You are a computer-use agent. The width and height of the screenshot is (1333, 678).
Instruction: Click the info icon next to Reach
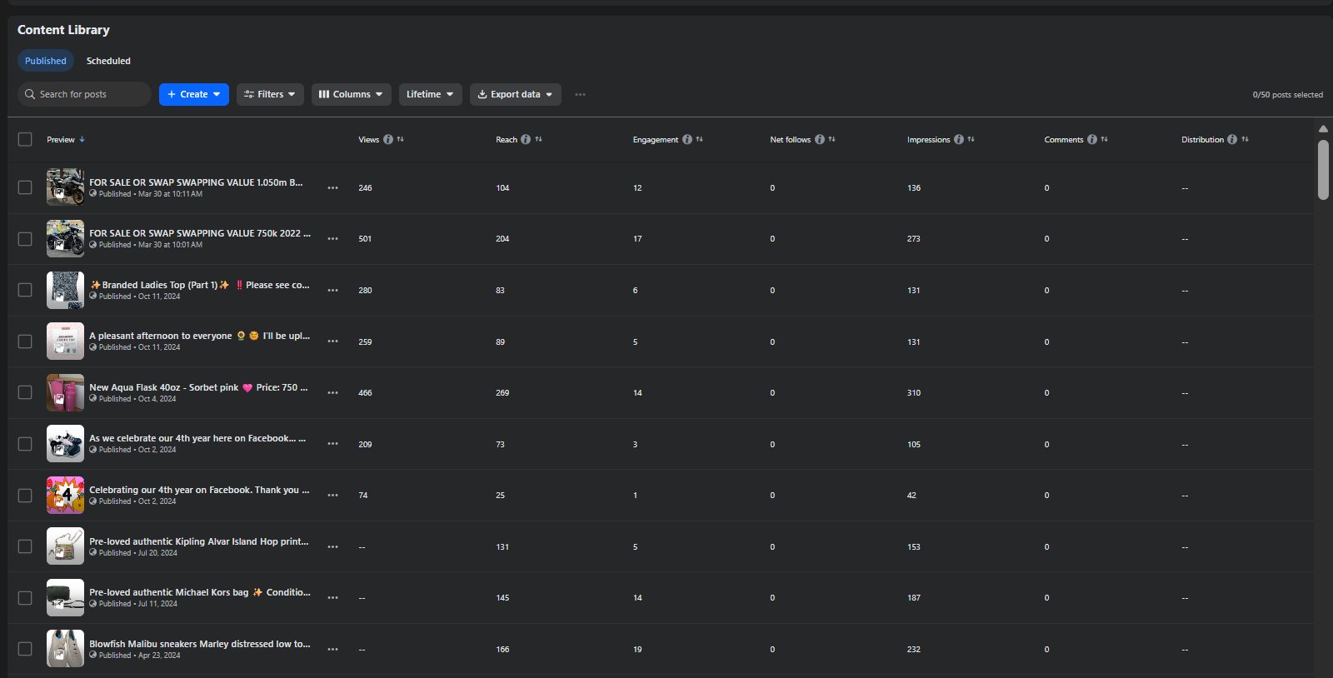pos(526,140)
